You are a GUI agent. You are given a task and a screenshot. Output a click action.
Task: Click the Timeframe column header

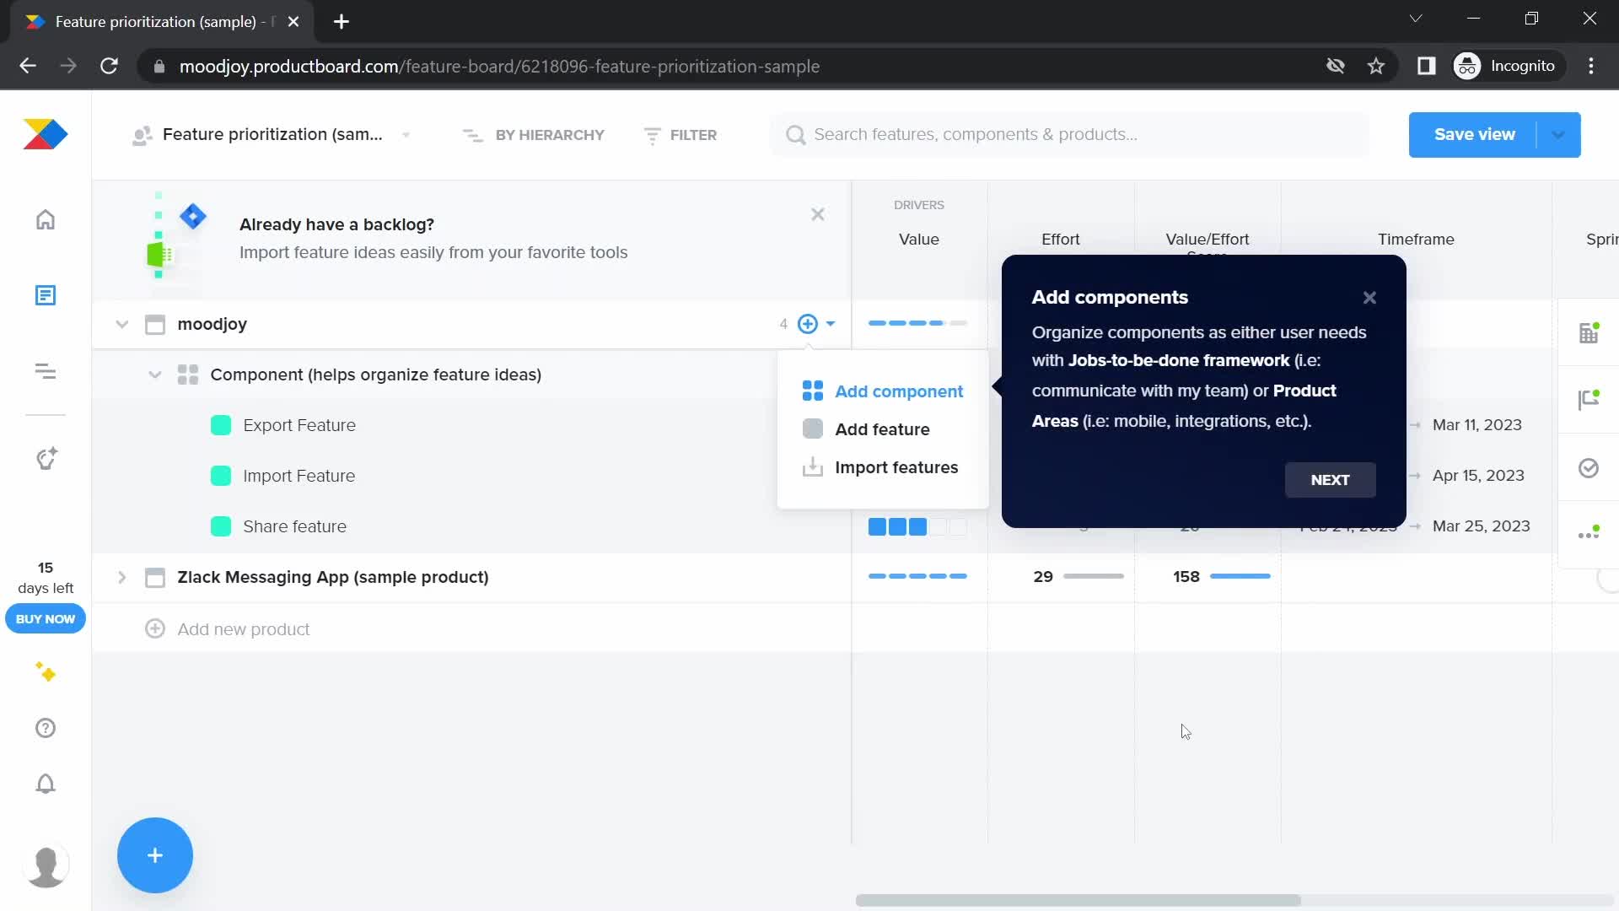pyautogui.click(x=1416, y=240)
